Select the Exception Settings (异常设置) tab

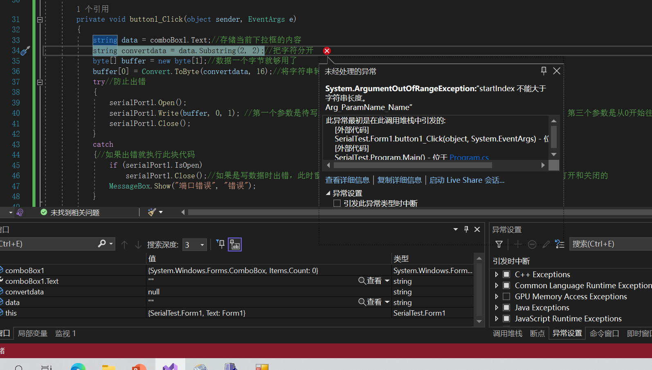coord(567,333)
